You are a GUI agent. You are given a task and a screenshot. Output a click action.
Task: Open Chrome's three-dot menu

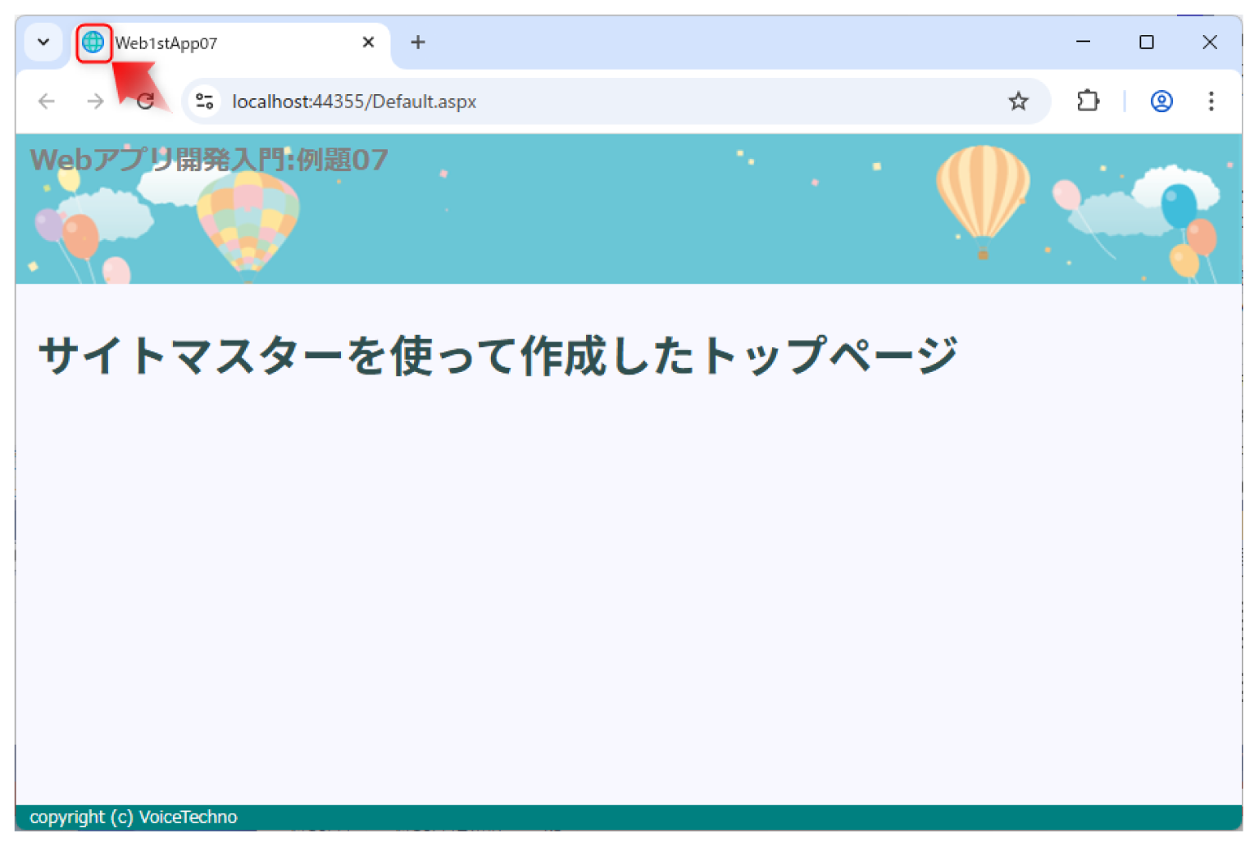pos(1211,101)
